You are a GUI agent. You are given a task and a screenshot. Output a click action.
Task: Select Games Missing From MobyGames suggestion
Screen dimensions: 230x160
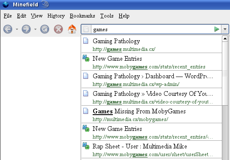(139, 111)
